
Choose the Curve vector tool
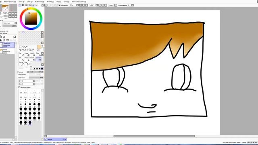pos(21,64)
